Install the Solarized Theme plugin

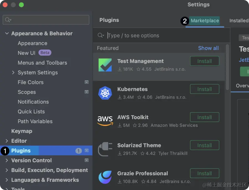pyautogui.click(x=204, y=145)
